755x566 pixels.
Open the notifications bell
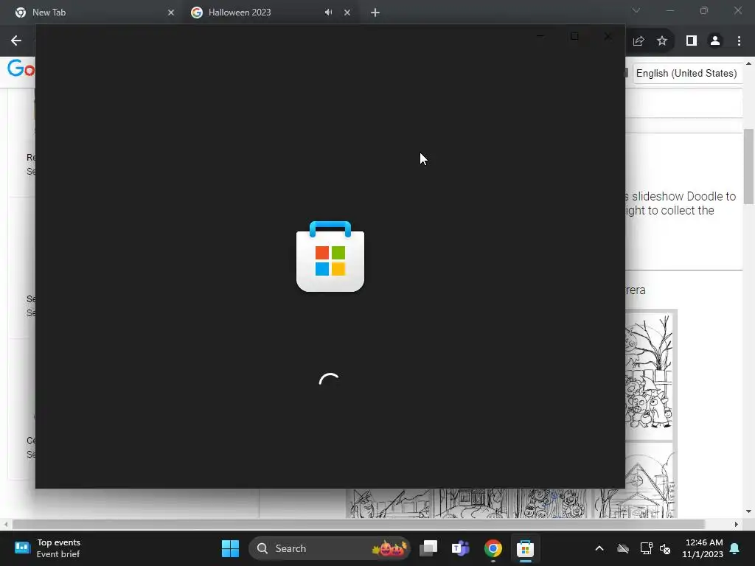(x=735, y=548)
